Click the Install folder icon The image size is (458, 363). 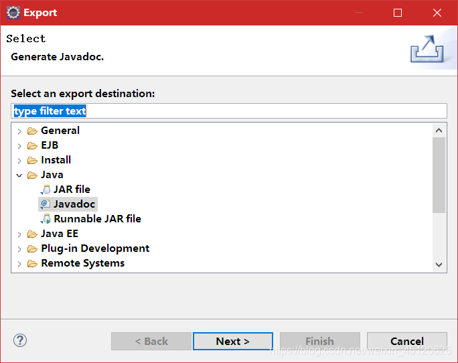(32, 161)
